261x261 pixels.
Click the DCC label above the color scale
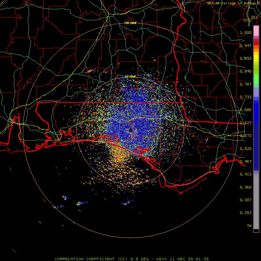255,17
